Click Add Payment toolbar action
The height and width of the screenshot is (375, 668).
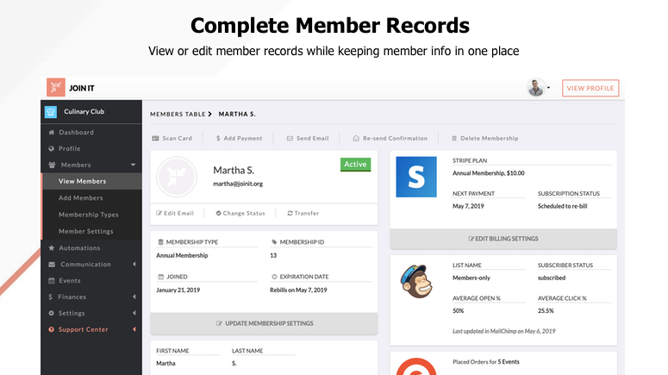[239, 138]
